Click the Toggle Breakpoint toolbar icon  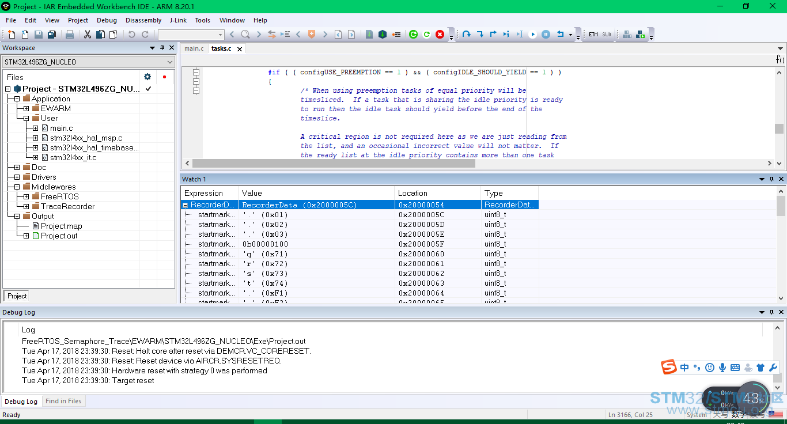point(396,35)
